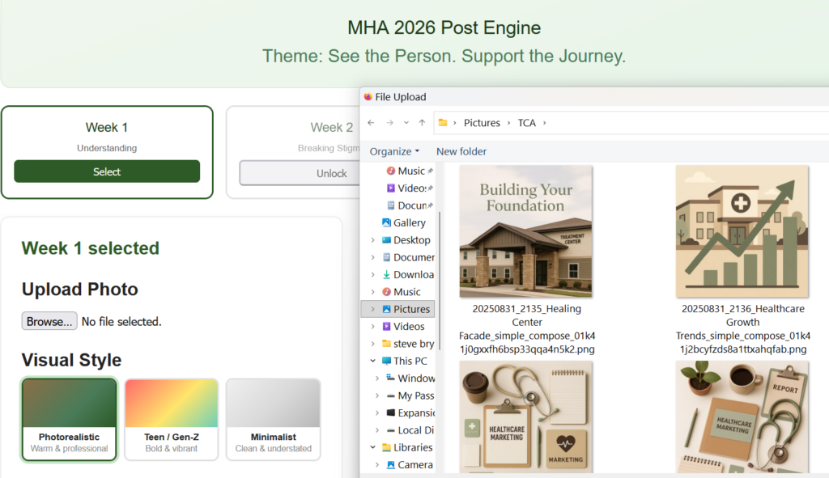Choose the Teen / Gen-Z visual style
This screenshot has width=829, height=478.
[172, 420]
